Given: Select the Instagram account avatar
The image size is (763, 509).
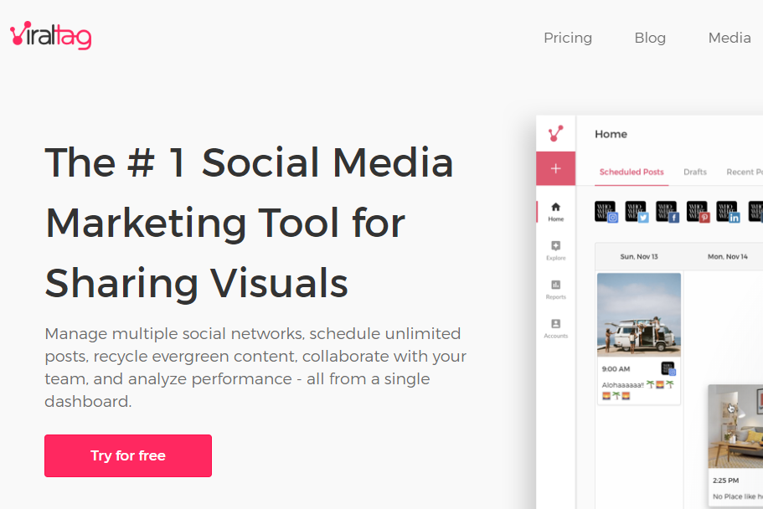Looking at the screenshot, I should click(606, 211).
